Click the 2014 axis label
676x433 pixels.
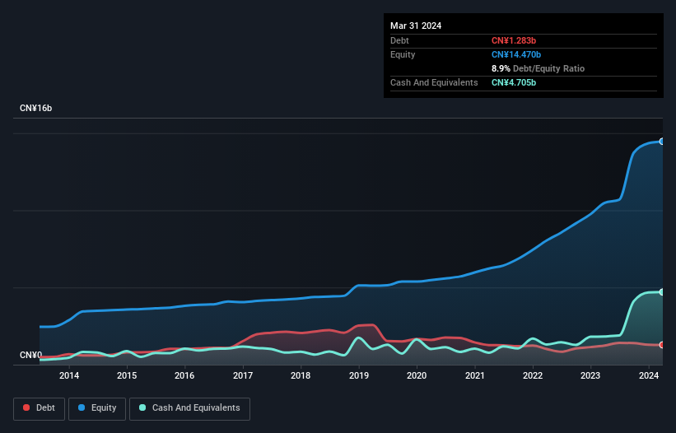[69, 375]
